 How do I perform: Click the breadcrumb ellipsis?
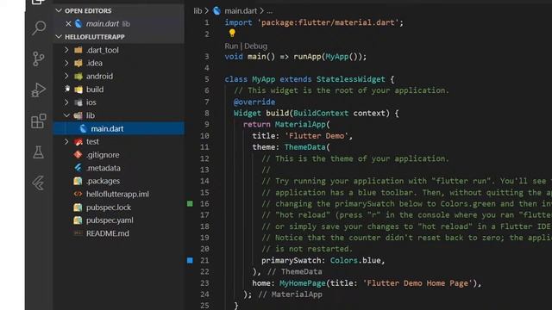269,11
